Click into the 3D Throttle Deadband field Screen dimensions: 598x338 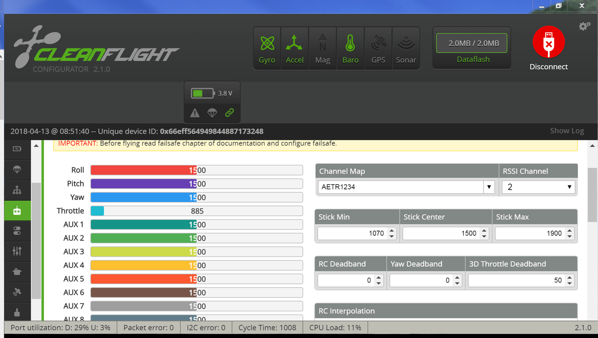coord(516,281)
